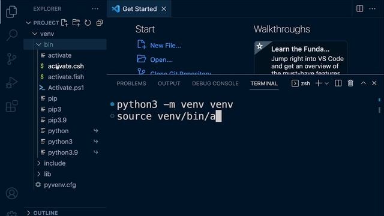
Task: Close the Get Started tab
Action: point(164,9)
